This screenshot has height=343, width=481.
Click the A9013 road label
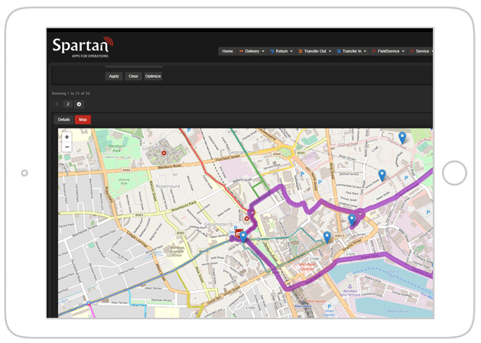pos(340,236)
